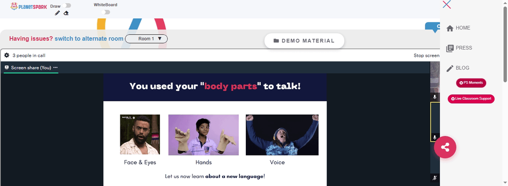Viewport: 508px width, 186px height.
Task: Click the pink share floating button
Action: click(445, 147)
